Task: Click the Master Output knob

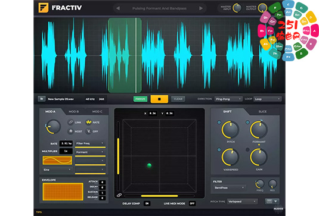Action: [x=262, y=8]
